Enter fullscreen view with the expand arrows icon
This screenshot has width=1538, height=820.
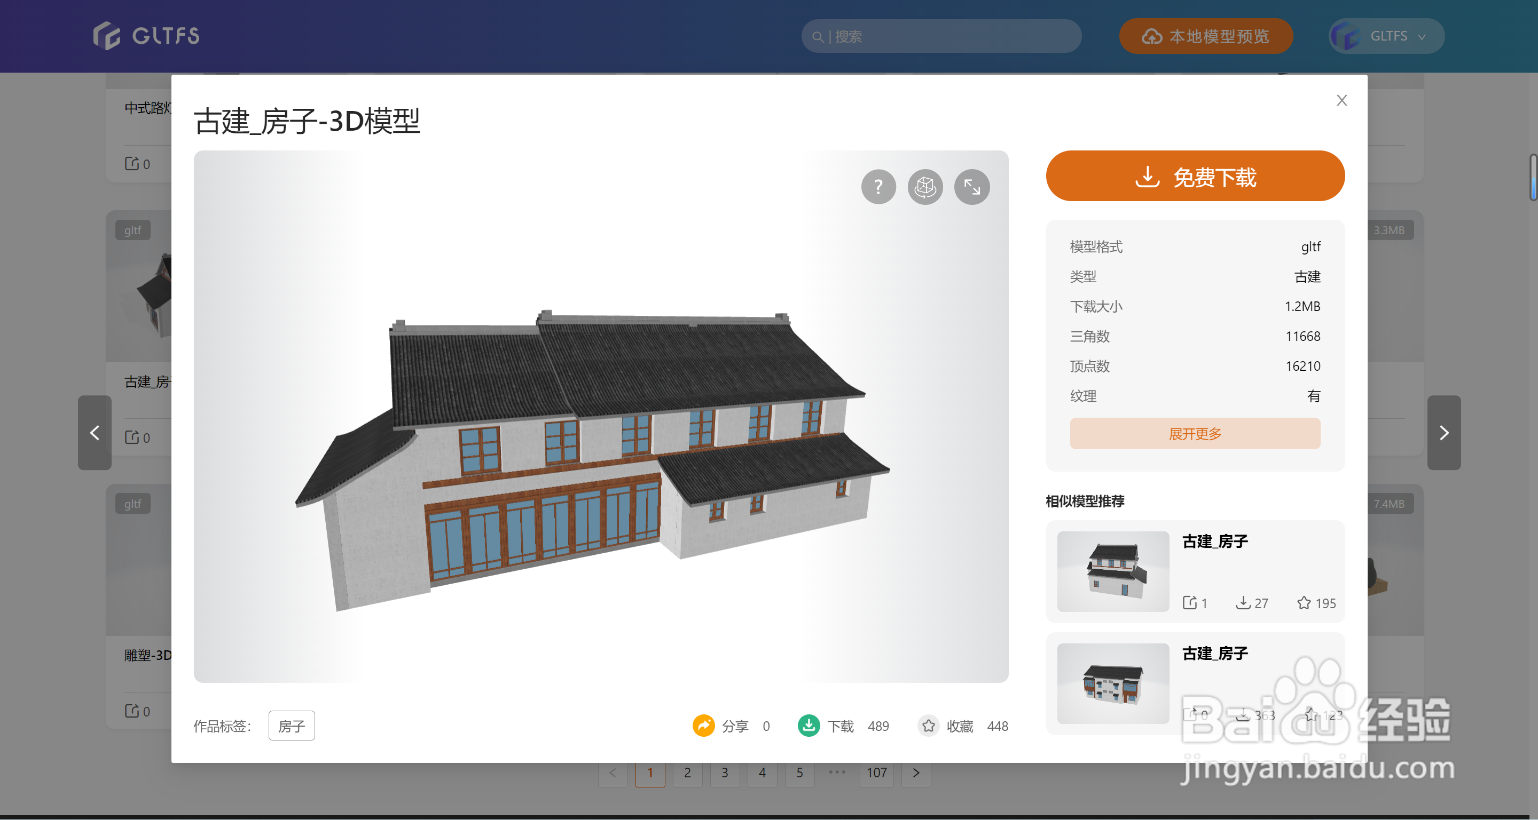click(972, 187)
